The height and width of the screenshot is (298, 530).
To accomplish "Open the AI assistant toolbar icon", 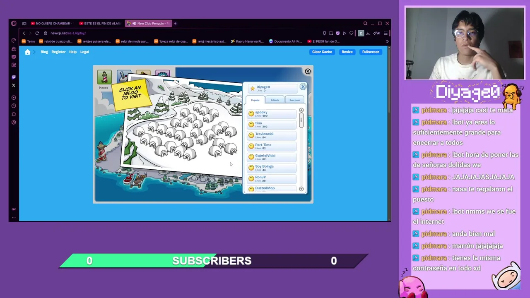I will coord(377,33).
